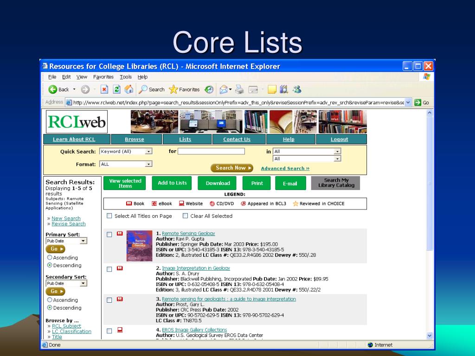The image size is (475, 356).
Task: Stop page loading with the red X icon
Action: point(104,89)
